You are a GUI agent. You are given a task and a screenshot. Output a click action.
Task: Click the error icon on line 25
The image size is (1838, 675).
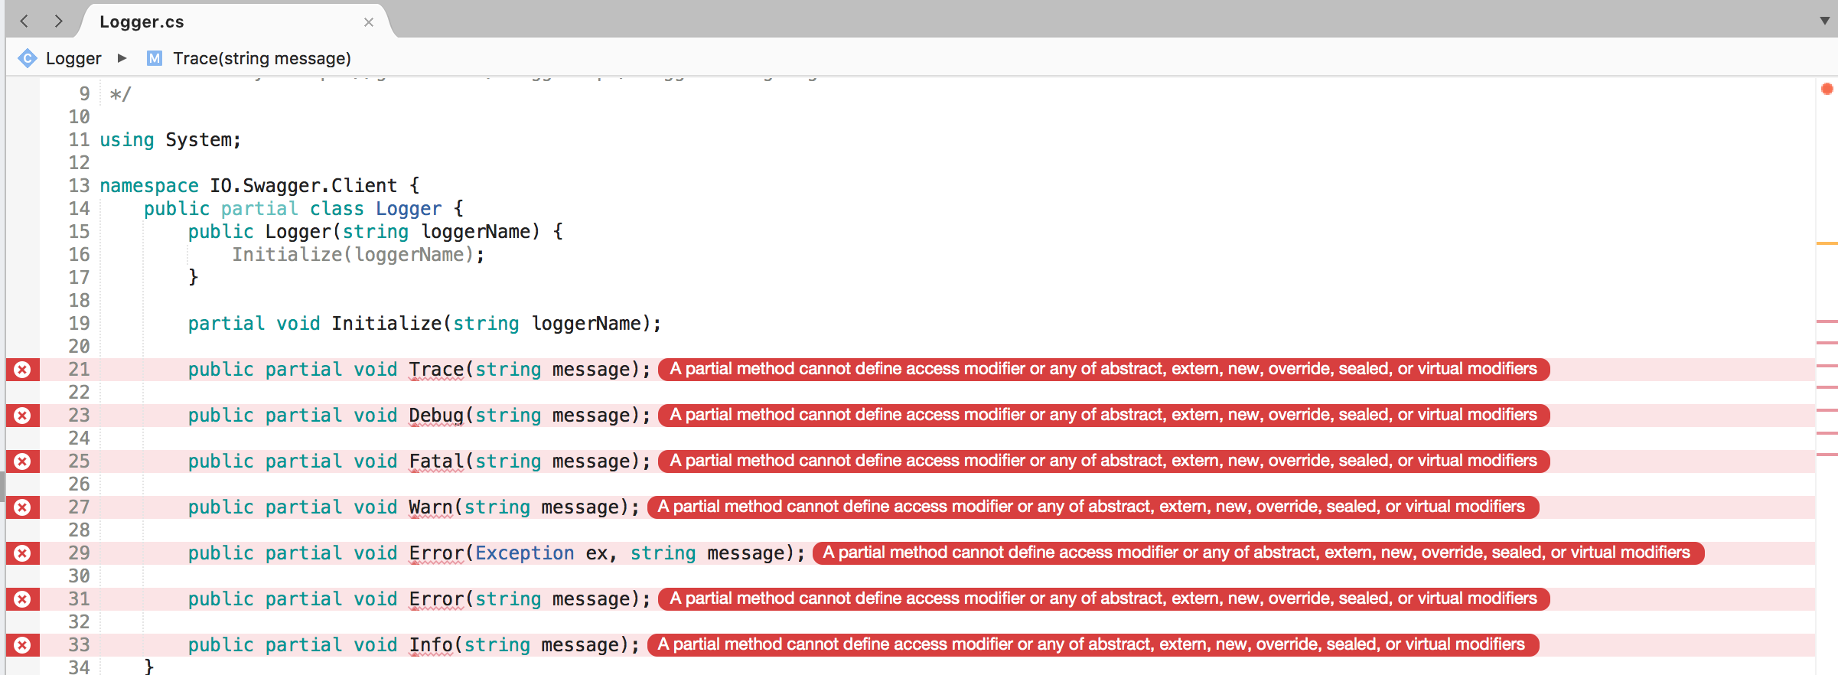point(23,461)
